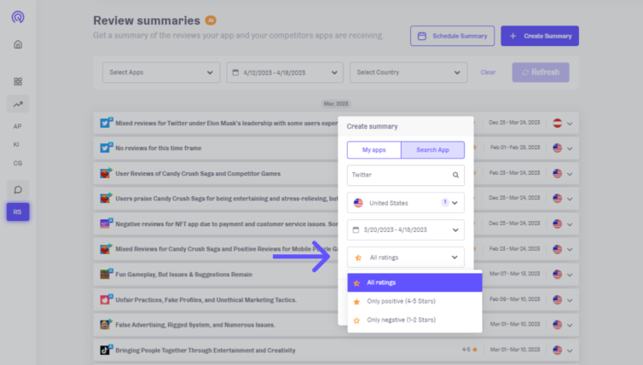Screen dimensions: 643x365
Task: Open the Select Country filter dropdown
Action: coord(408,72)
